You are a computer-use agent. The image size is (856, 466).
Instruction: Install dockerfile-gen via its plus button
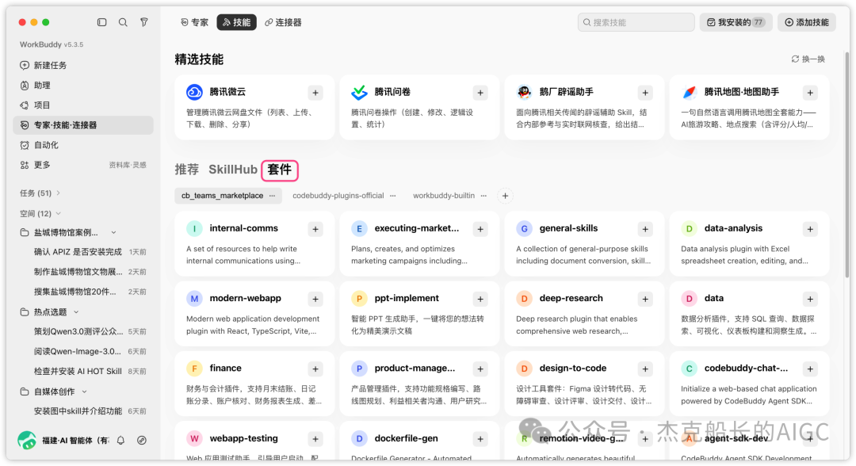point(480,439)
